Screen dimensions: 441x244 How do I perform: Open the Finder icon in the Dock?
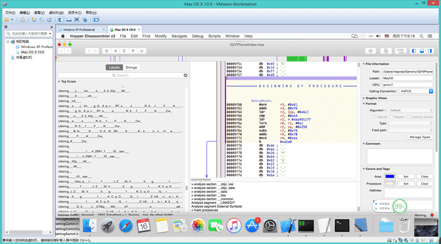point(89,225)
